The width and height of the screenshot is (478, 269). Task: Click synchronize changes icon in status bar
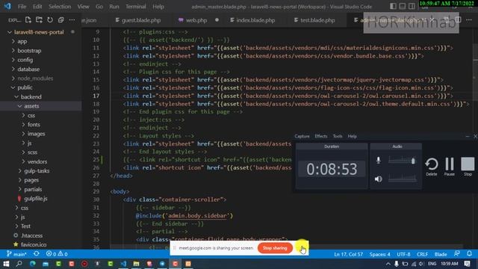pos(37,254)
